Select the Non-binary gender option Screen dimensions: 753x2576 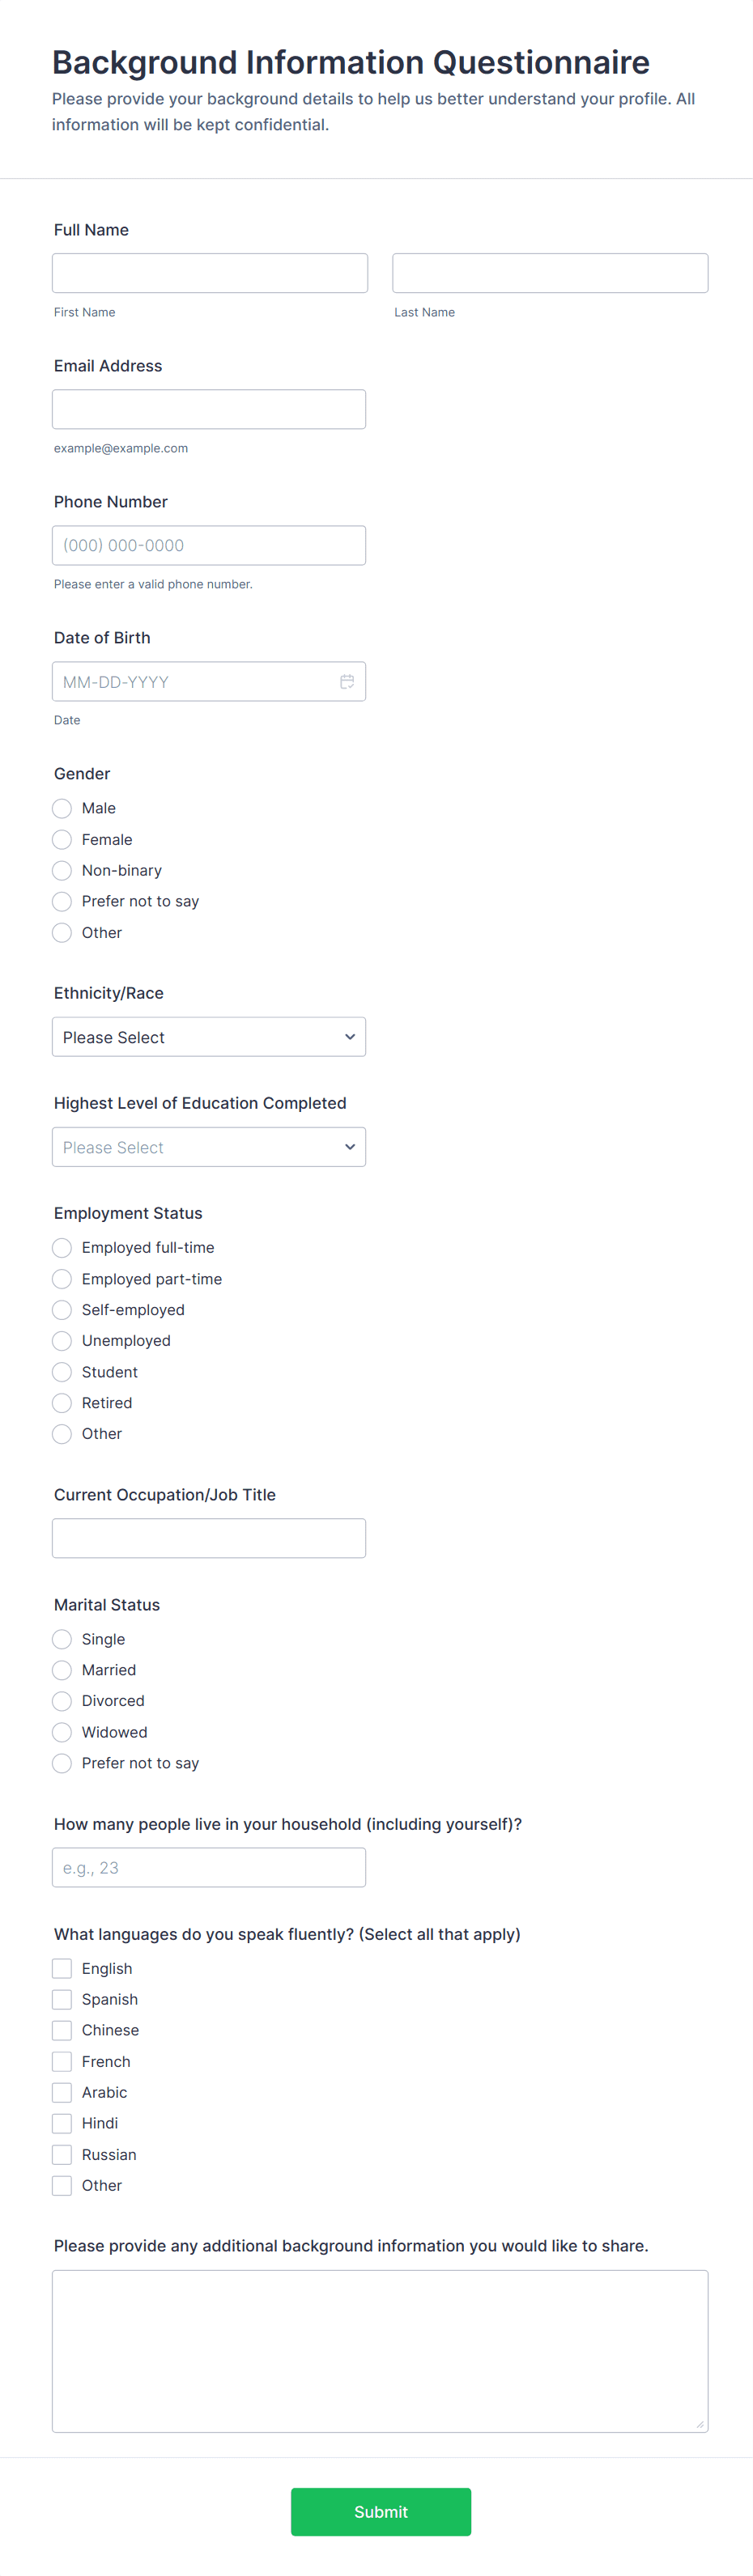click(x=62, y=870)
